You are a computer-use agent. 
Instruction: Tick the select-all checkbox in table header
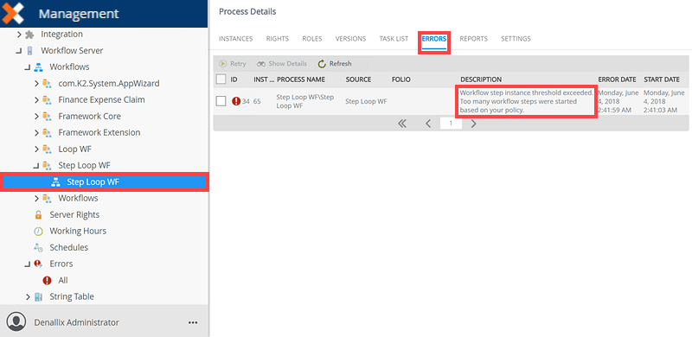click(x=221, y=79)
